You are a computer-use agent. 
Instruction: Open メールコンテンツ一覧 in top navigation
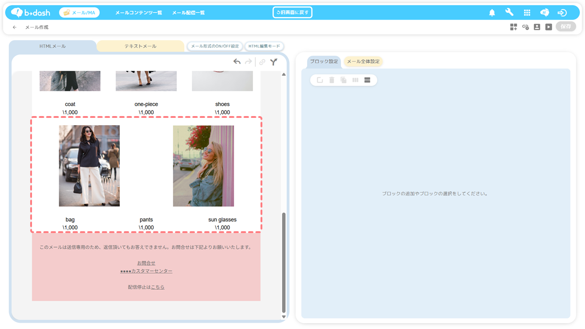point(138,13)
